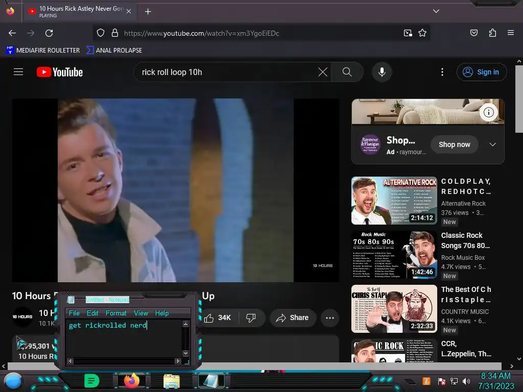523x392 pixels.
Task: Click the Rick Astley video player
Action: click(176, 190)
